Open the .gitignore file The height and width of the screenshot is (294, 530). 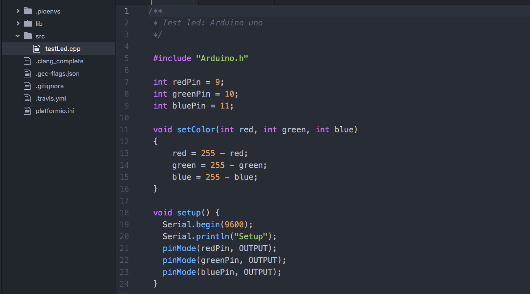[50, 86]
